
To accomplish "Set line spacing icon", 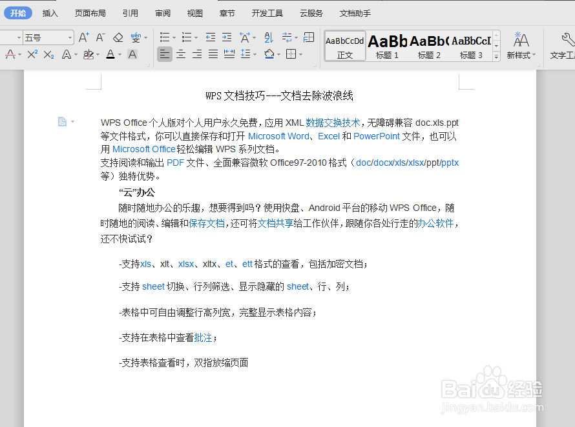I will (x=246, y=55).
